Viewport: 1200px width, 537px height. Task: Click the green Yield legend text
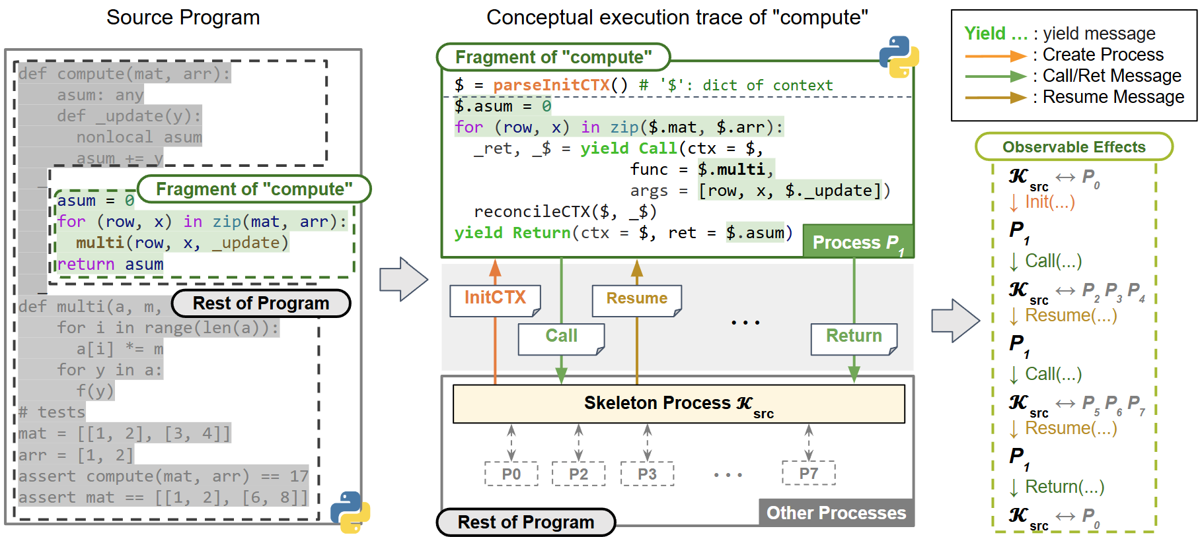coord(996,34)
